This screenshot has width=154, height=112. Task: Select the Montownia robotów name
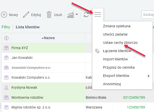click(x=27, y=97)
